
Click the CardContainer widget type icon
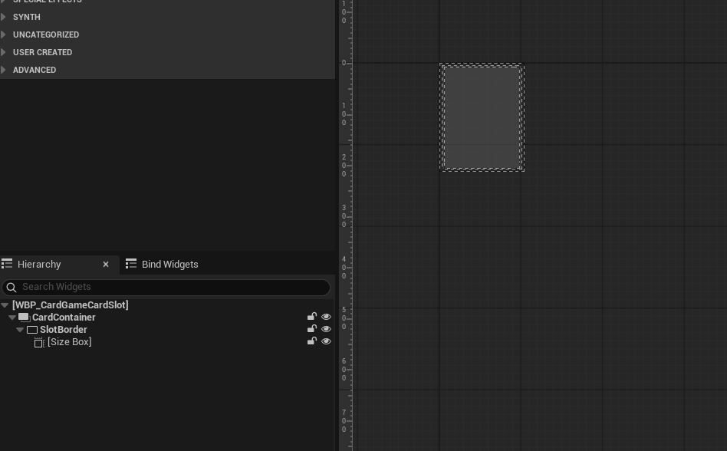[x=24, y=317]
